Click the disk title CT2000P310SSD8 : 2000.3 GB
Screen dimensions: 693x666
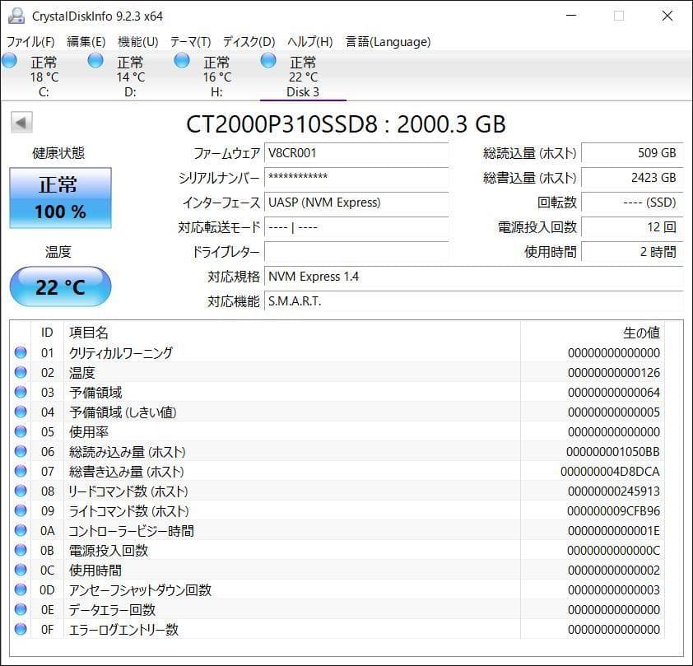(x=346, y=124)
